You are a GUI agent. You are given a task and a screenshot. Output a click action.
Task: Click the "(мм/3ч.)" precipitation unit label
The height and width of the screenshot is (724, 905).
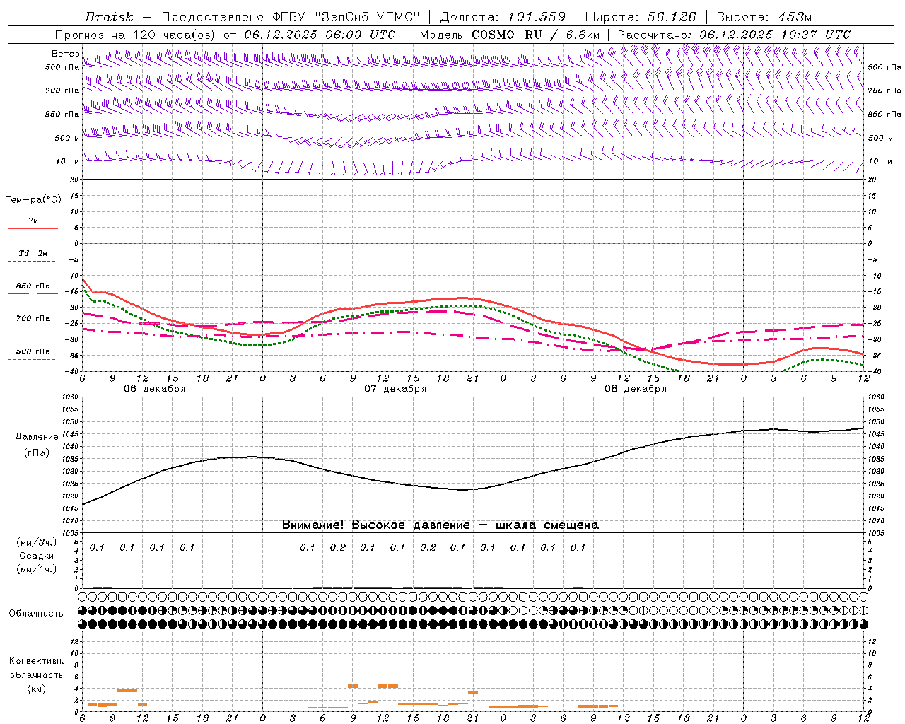tap(37, 543)
